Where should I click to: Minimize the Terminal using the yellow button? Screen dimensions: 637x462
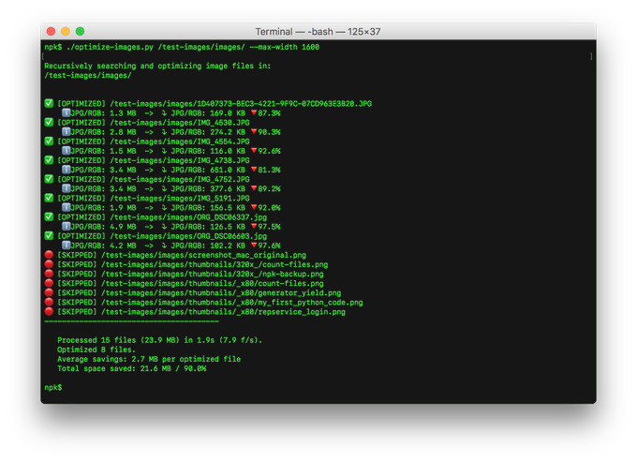[x=67, y=31]
